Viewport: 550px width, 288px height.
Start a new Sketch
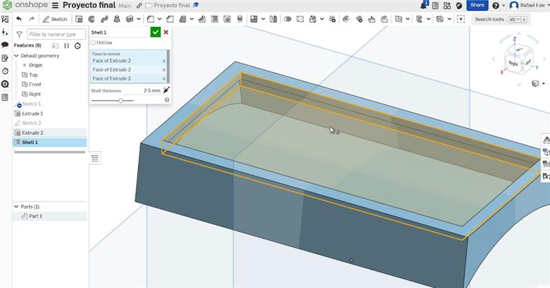pos(55,19)
